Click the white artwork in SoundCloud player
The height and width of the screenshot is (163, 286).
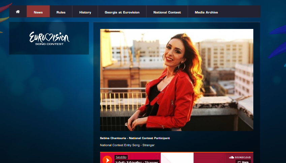click(x=177, y=158)
